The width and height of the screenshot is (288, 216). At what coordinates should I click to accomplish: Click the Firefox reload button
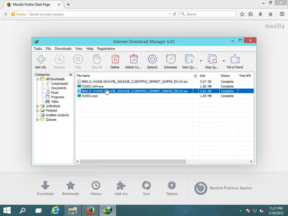(x=174, y=14)
